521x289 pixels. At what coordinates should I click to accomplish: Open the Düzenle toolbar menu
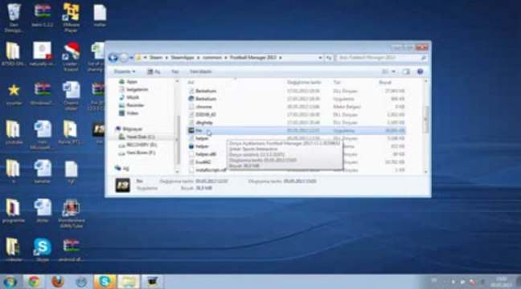click(x=125, y=71)
